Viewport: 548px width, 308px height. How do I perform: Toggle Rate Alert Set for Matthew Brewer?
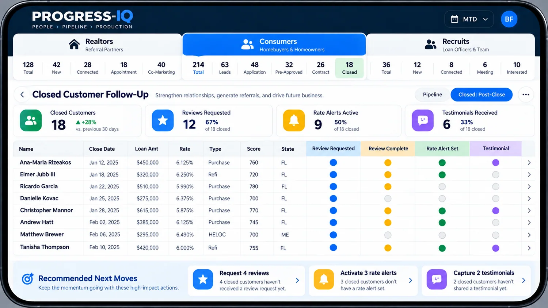442,235
